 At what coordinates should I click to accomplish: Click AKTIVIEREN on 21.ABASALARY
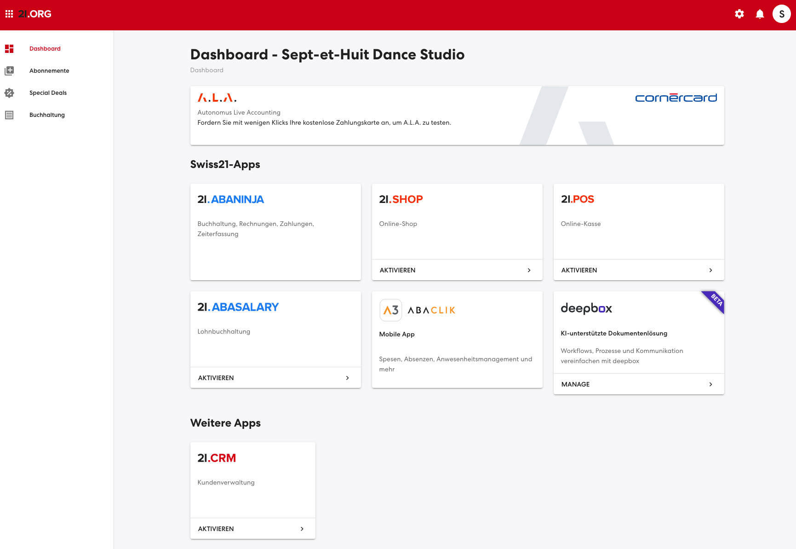[216, 377]
